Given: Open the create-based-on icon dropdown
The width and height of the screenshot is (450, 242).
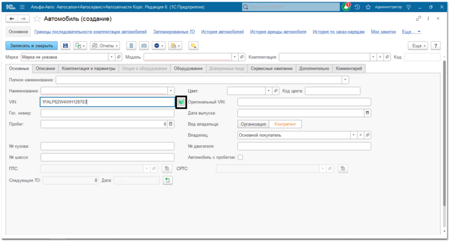Looking at the screenshot, I should (79, 45).
